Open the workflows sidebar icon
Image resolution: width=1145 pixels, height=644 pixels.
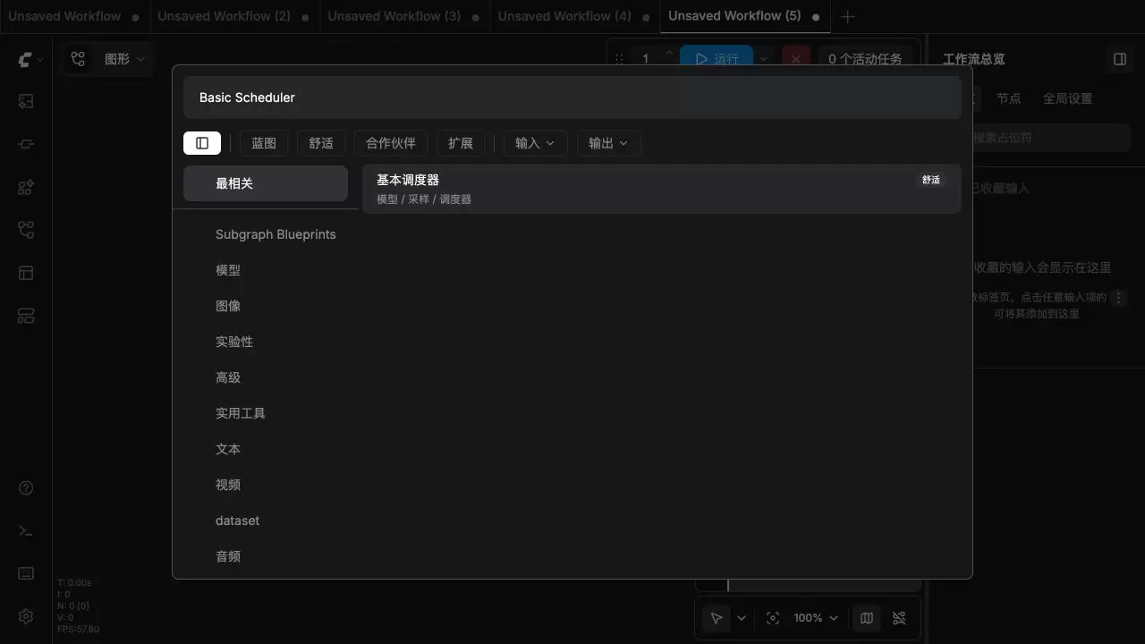(x=26, y=231)
